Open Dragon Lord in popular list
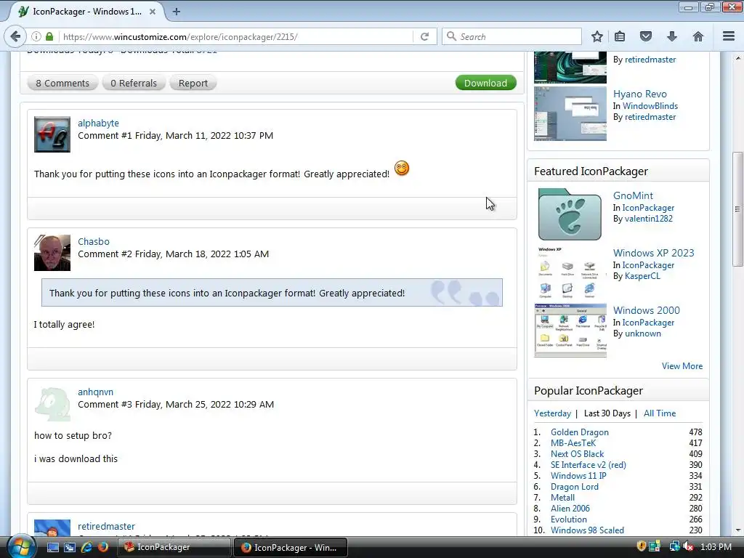 pos(575,487)
